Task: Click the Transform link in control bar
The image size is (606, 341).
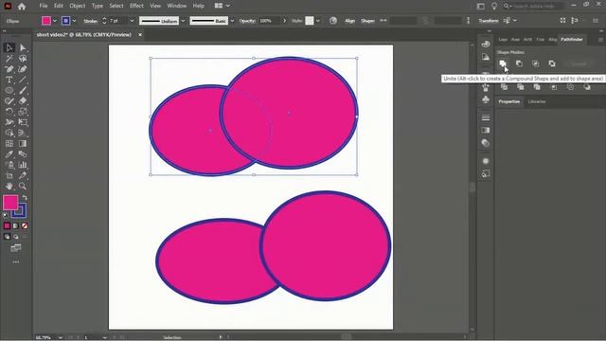Action: click(x=489, y=21)
